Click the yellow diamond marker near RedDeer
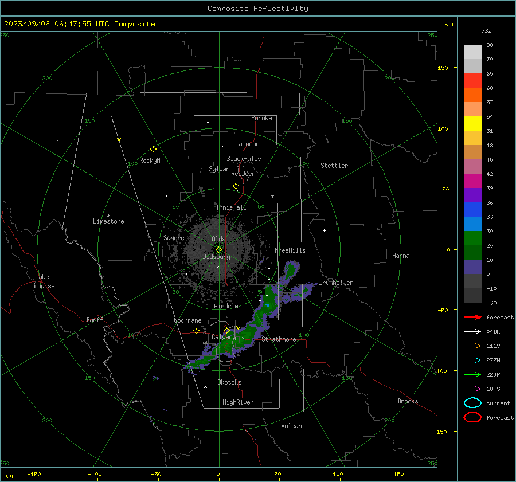Viewport: 516px width, 482px height. [x=236, y=186]
